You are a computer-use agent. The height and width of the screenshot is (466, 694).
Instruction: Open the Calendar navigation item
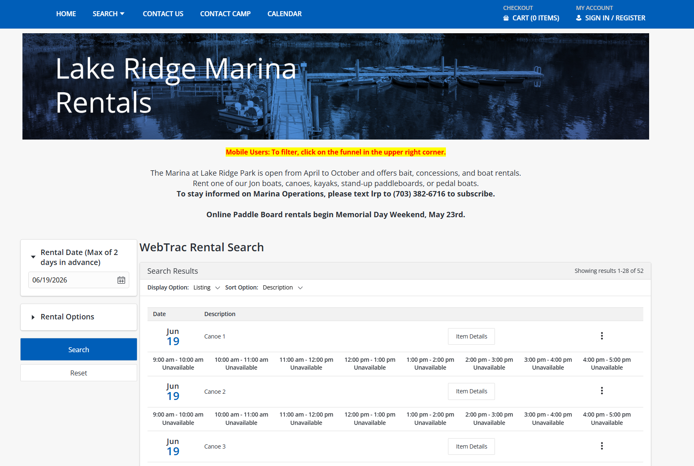[x=284, y=14]
